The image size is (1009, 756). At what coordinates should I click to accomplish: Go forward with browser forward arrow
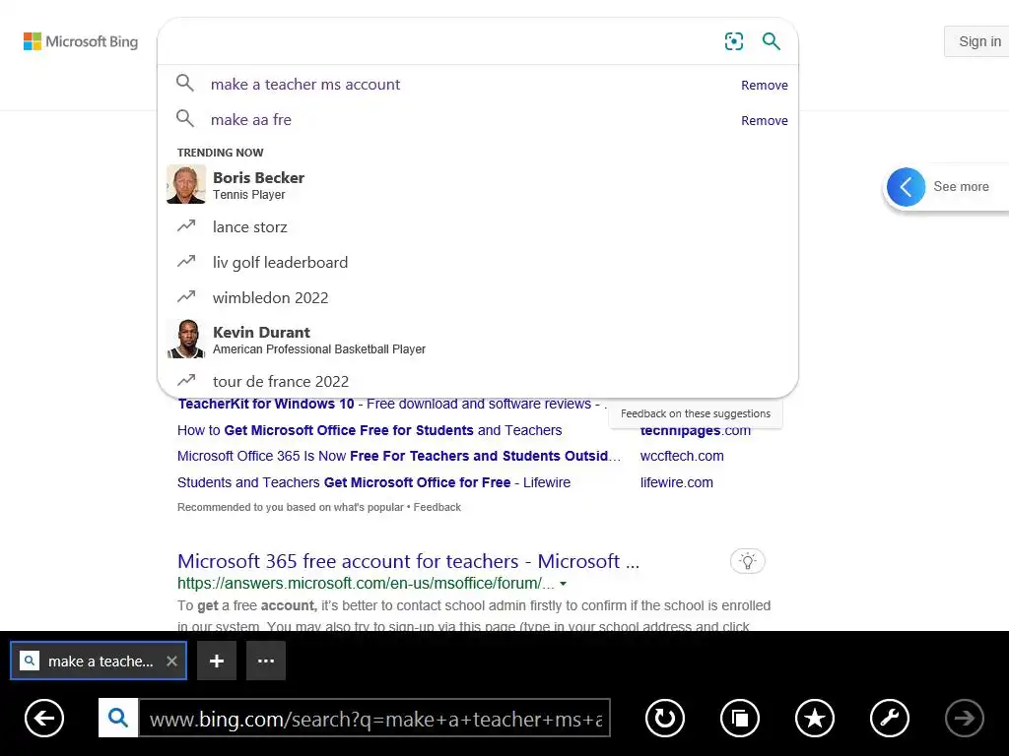tap(964, 718)
